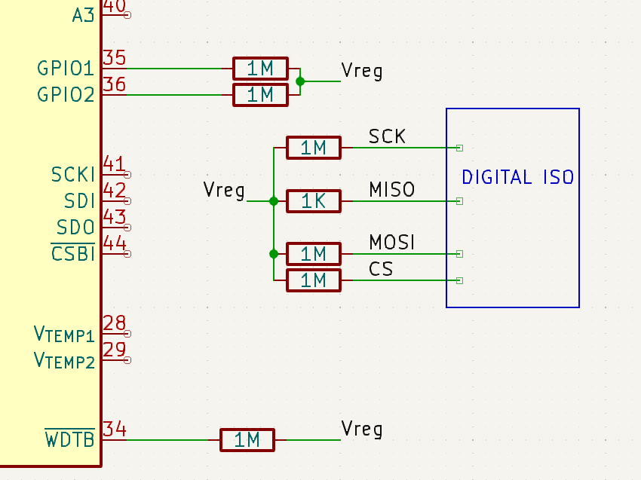Viewport: 641px width, 480px height.
Task: Select the 1M resistor on CS line
Action: tap(314, 280)
